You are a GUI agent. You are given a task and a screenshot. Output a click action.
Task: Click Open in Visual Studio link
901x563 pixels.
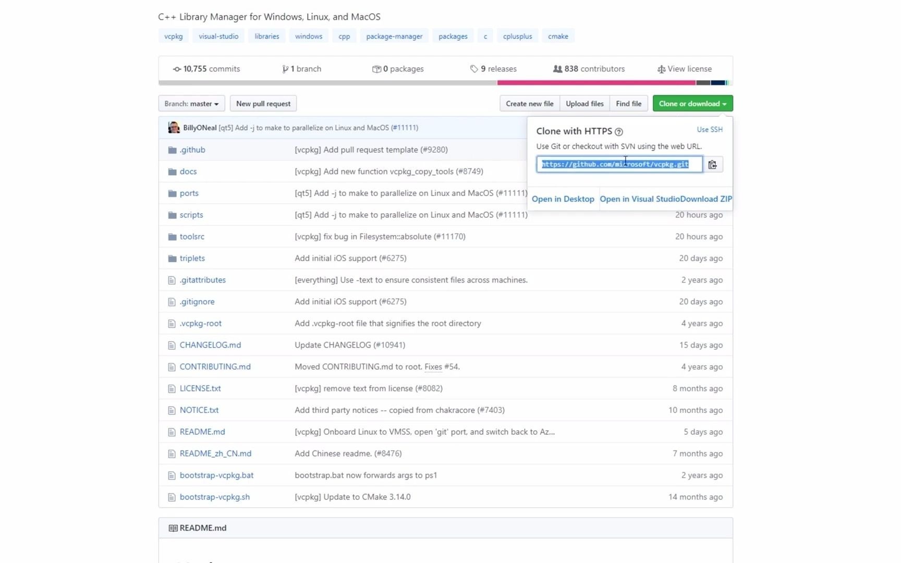pos(639,199)
